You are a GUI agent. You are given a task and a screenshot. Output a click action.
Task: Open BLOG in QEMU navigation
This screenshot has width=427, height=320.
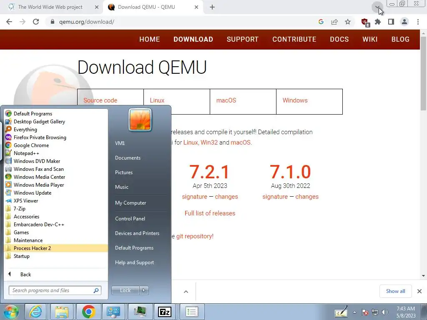400,39
